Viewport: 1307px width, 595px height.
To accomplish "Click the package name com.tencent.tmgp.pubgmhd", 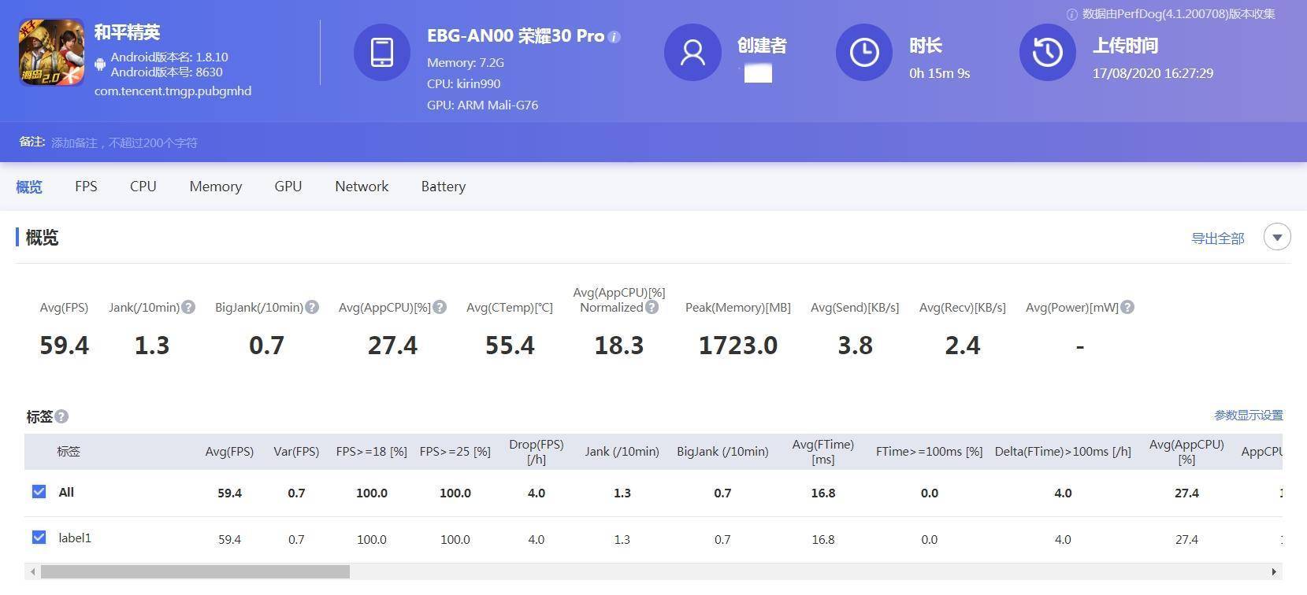I will click(x=173, y=91).
